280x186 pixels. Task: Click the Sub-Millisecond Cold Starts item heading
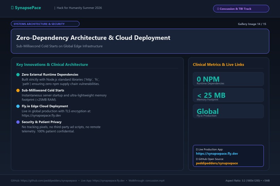click(x=43, y=90)
